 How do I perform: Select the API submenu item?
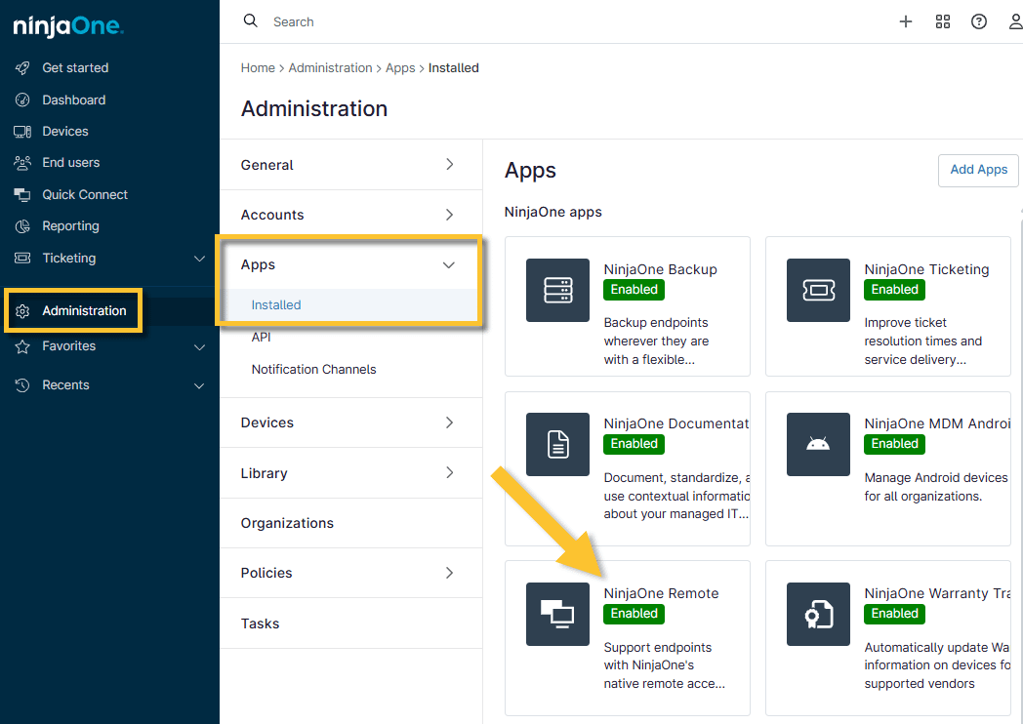point(262,337)
